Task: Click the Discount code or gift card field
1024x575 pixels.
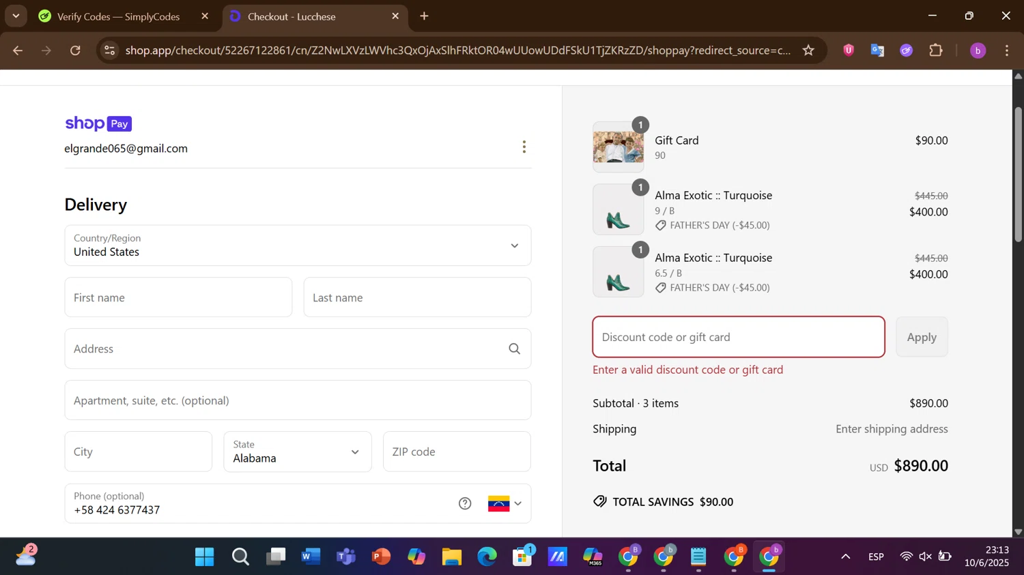Action: (739, 337)
